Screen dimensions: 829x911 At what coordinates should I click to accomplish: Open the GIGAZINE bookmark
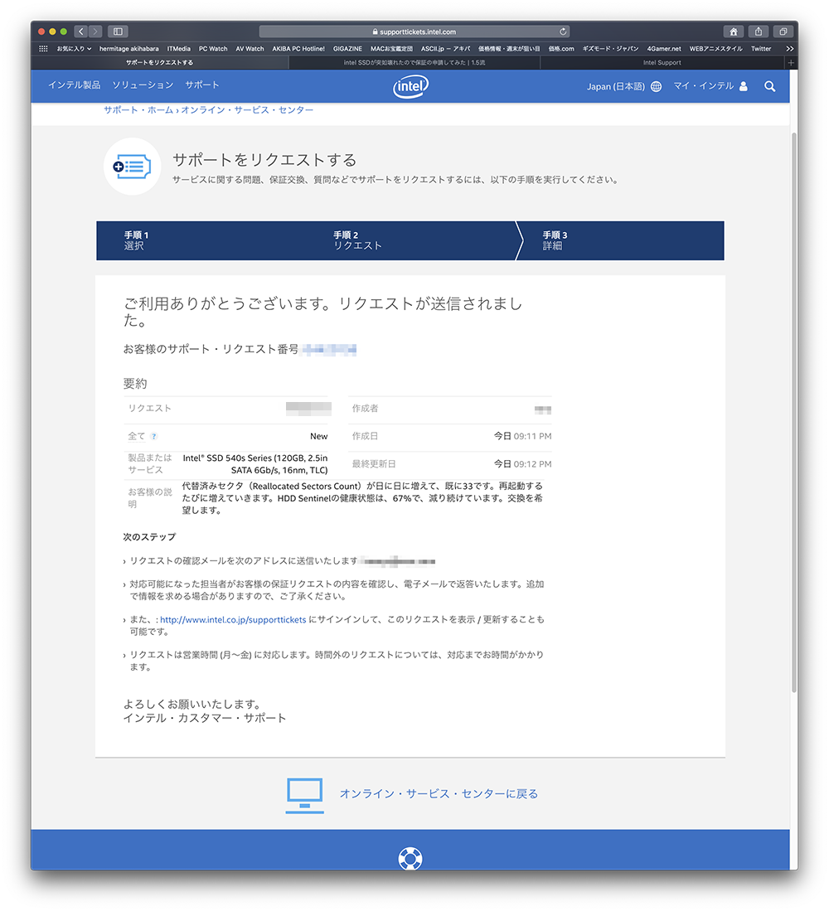[347, 49]
